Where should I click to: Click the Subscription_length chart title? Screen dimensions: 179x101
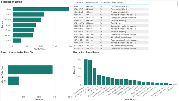(x=11, y=2)
